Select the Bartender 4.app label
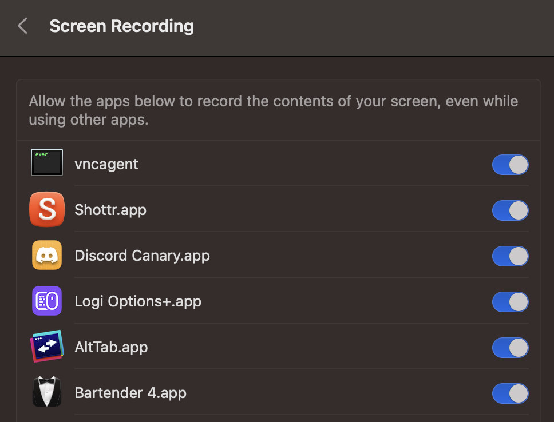Viewport: 554px width, 422px height. (130, 393)
